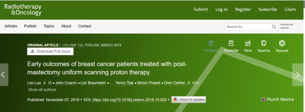Open the Articles menu
The width and height of the screenshot is (305, 112).
[11, 26]
